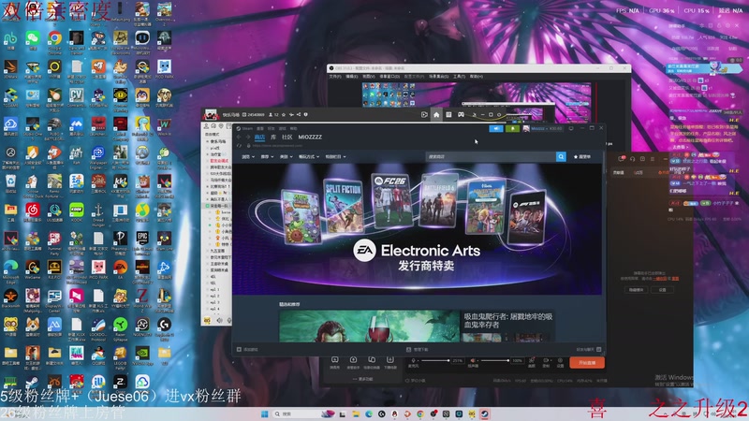Open File Explorer from the taskbar
This screenshot has width=749, height=421.
tap(356, 414)
